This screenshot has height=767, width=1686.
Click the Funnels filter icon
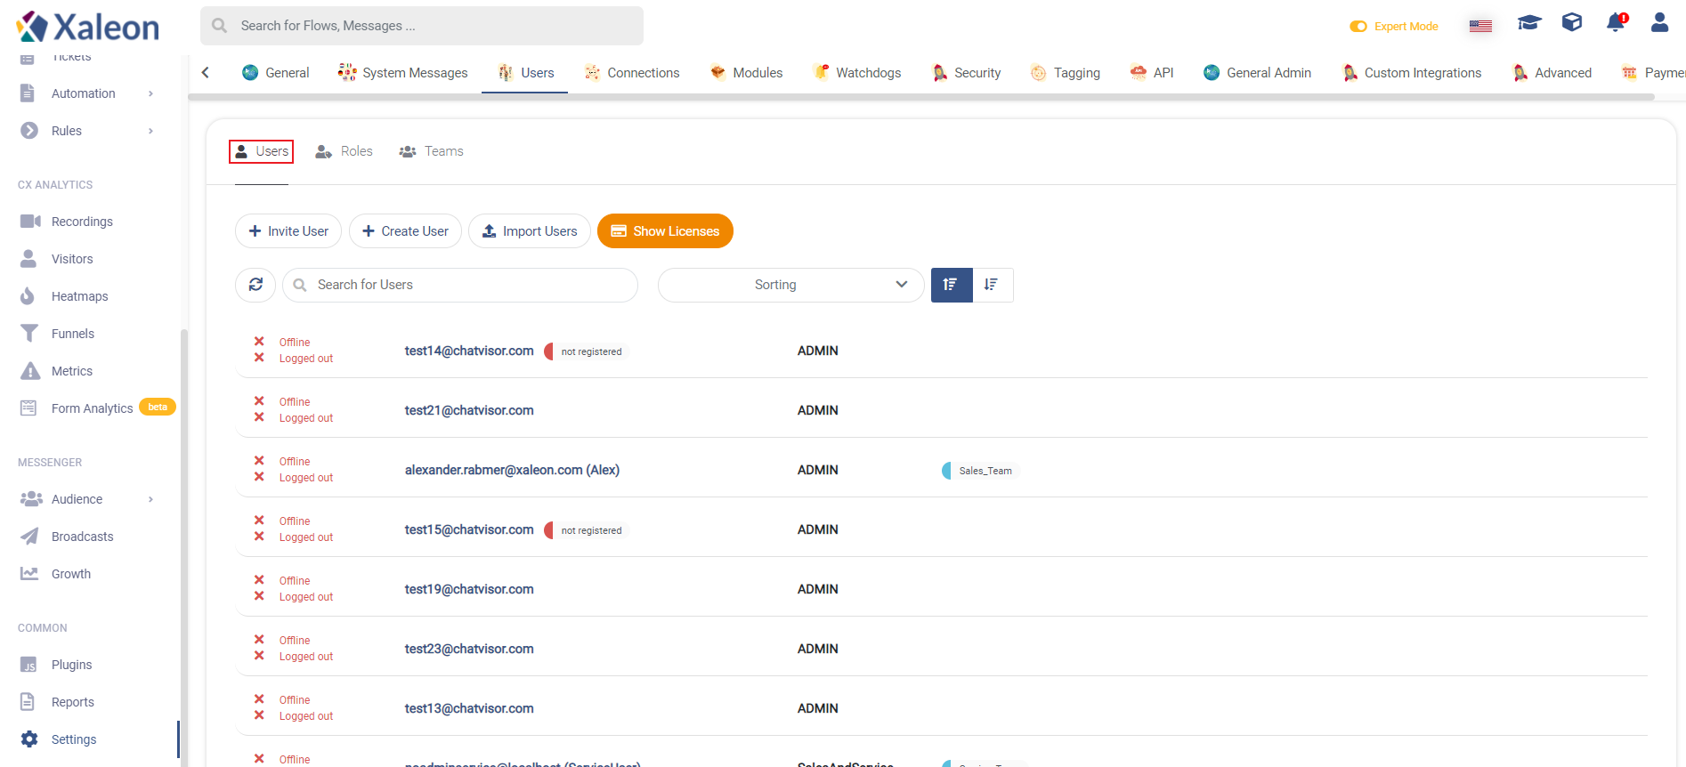[29, 334]
